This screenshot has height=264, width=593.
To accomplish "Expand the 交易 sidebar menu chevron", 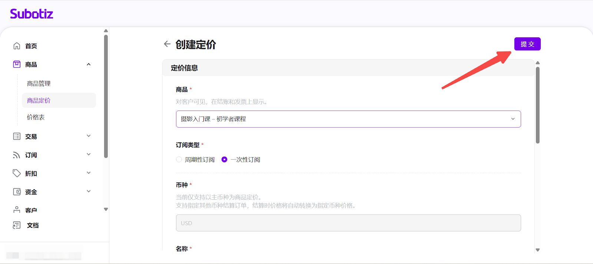I will (89, 136).
